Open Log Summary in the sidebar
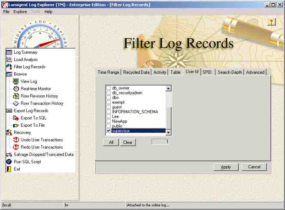This screenshot has width=285, height=210. coord(26,52)
